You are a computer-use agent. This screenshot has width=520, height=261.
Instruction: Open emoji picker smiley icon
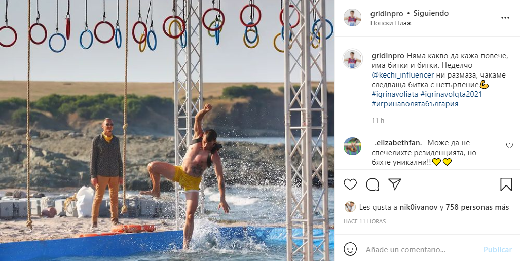350,249
